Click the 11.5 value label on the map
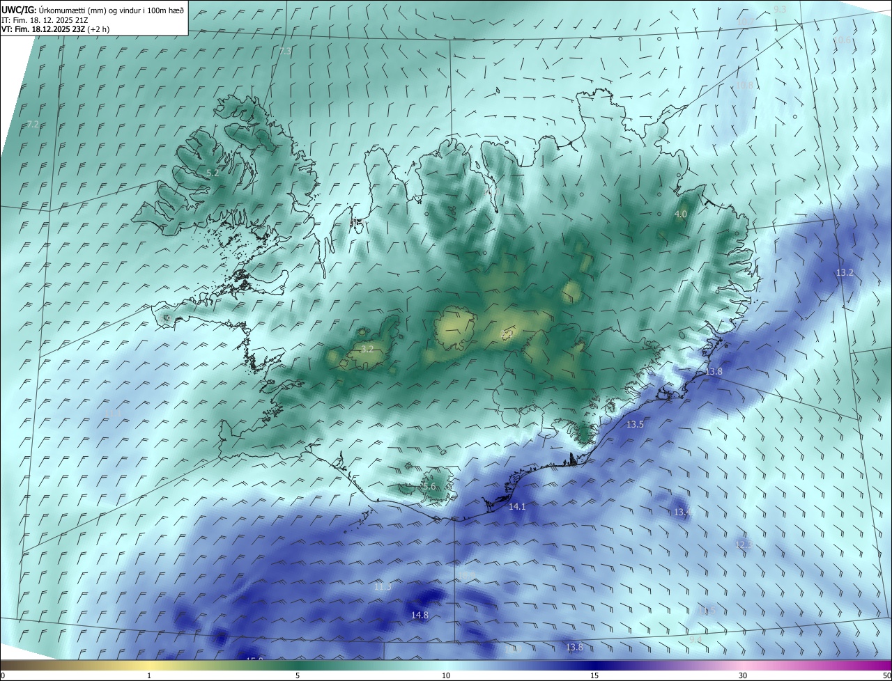The height and width of the screenshot is (681, 892). (x=707, y=611)
